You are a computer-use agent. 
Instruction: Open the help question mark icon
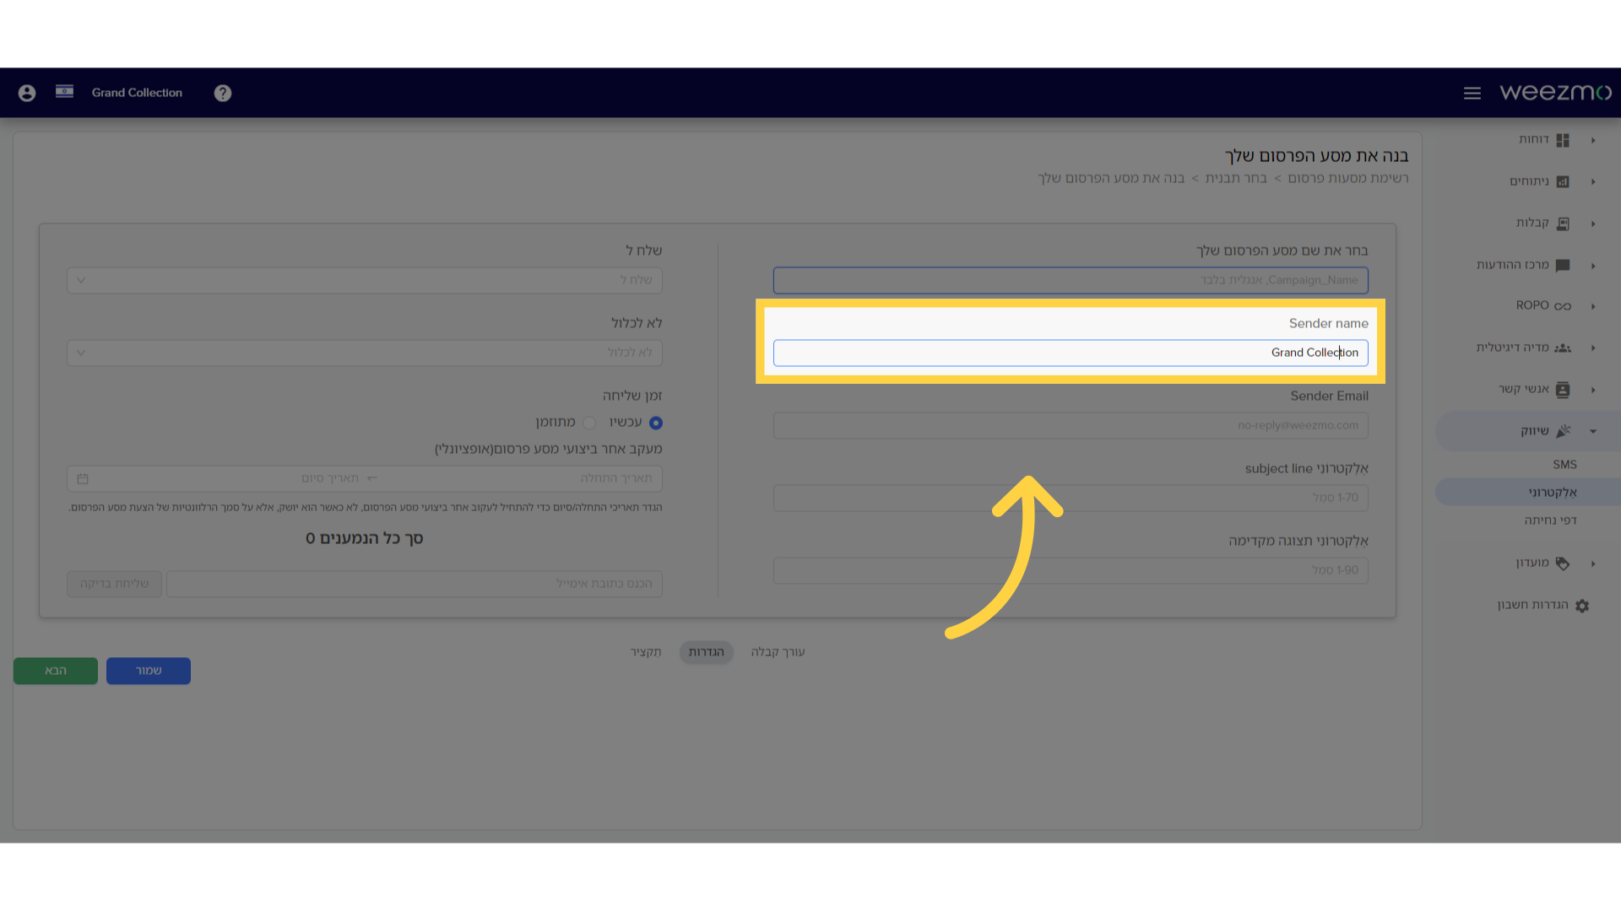coord(223,93)
